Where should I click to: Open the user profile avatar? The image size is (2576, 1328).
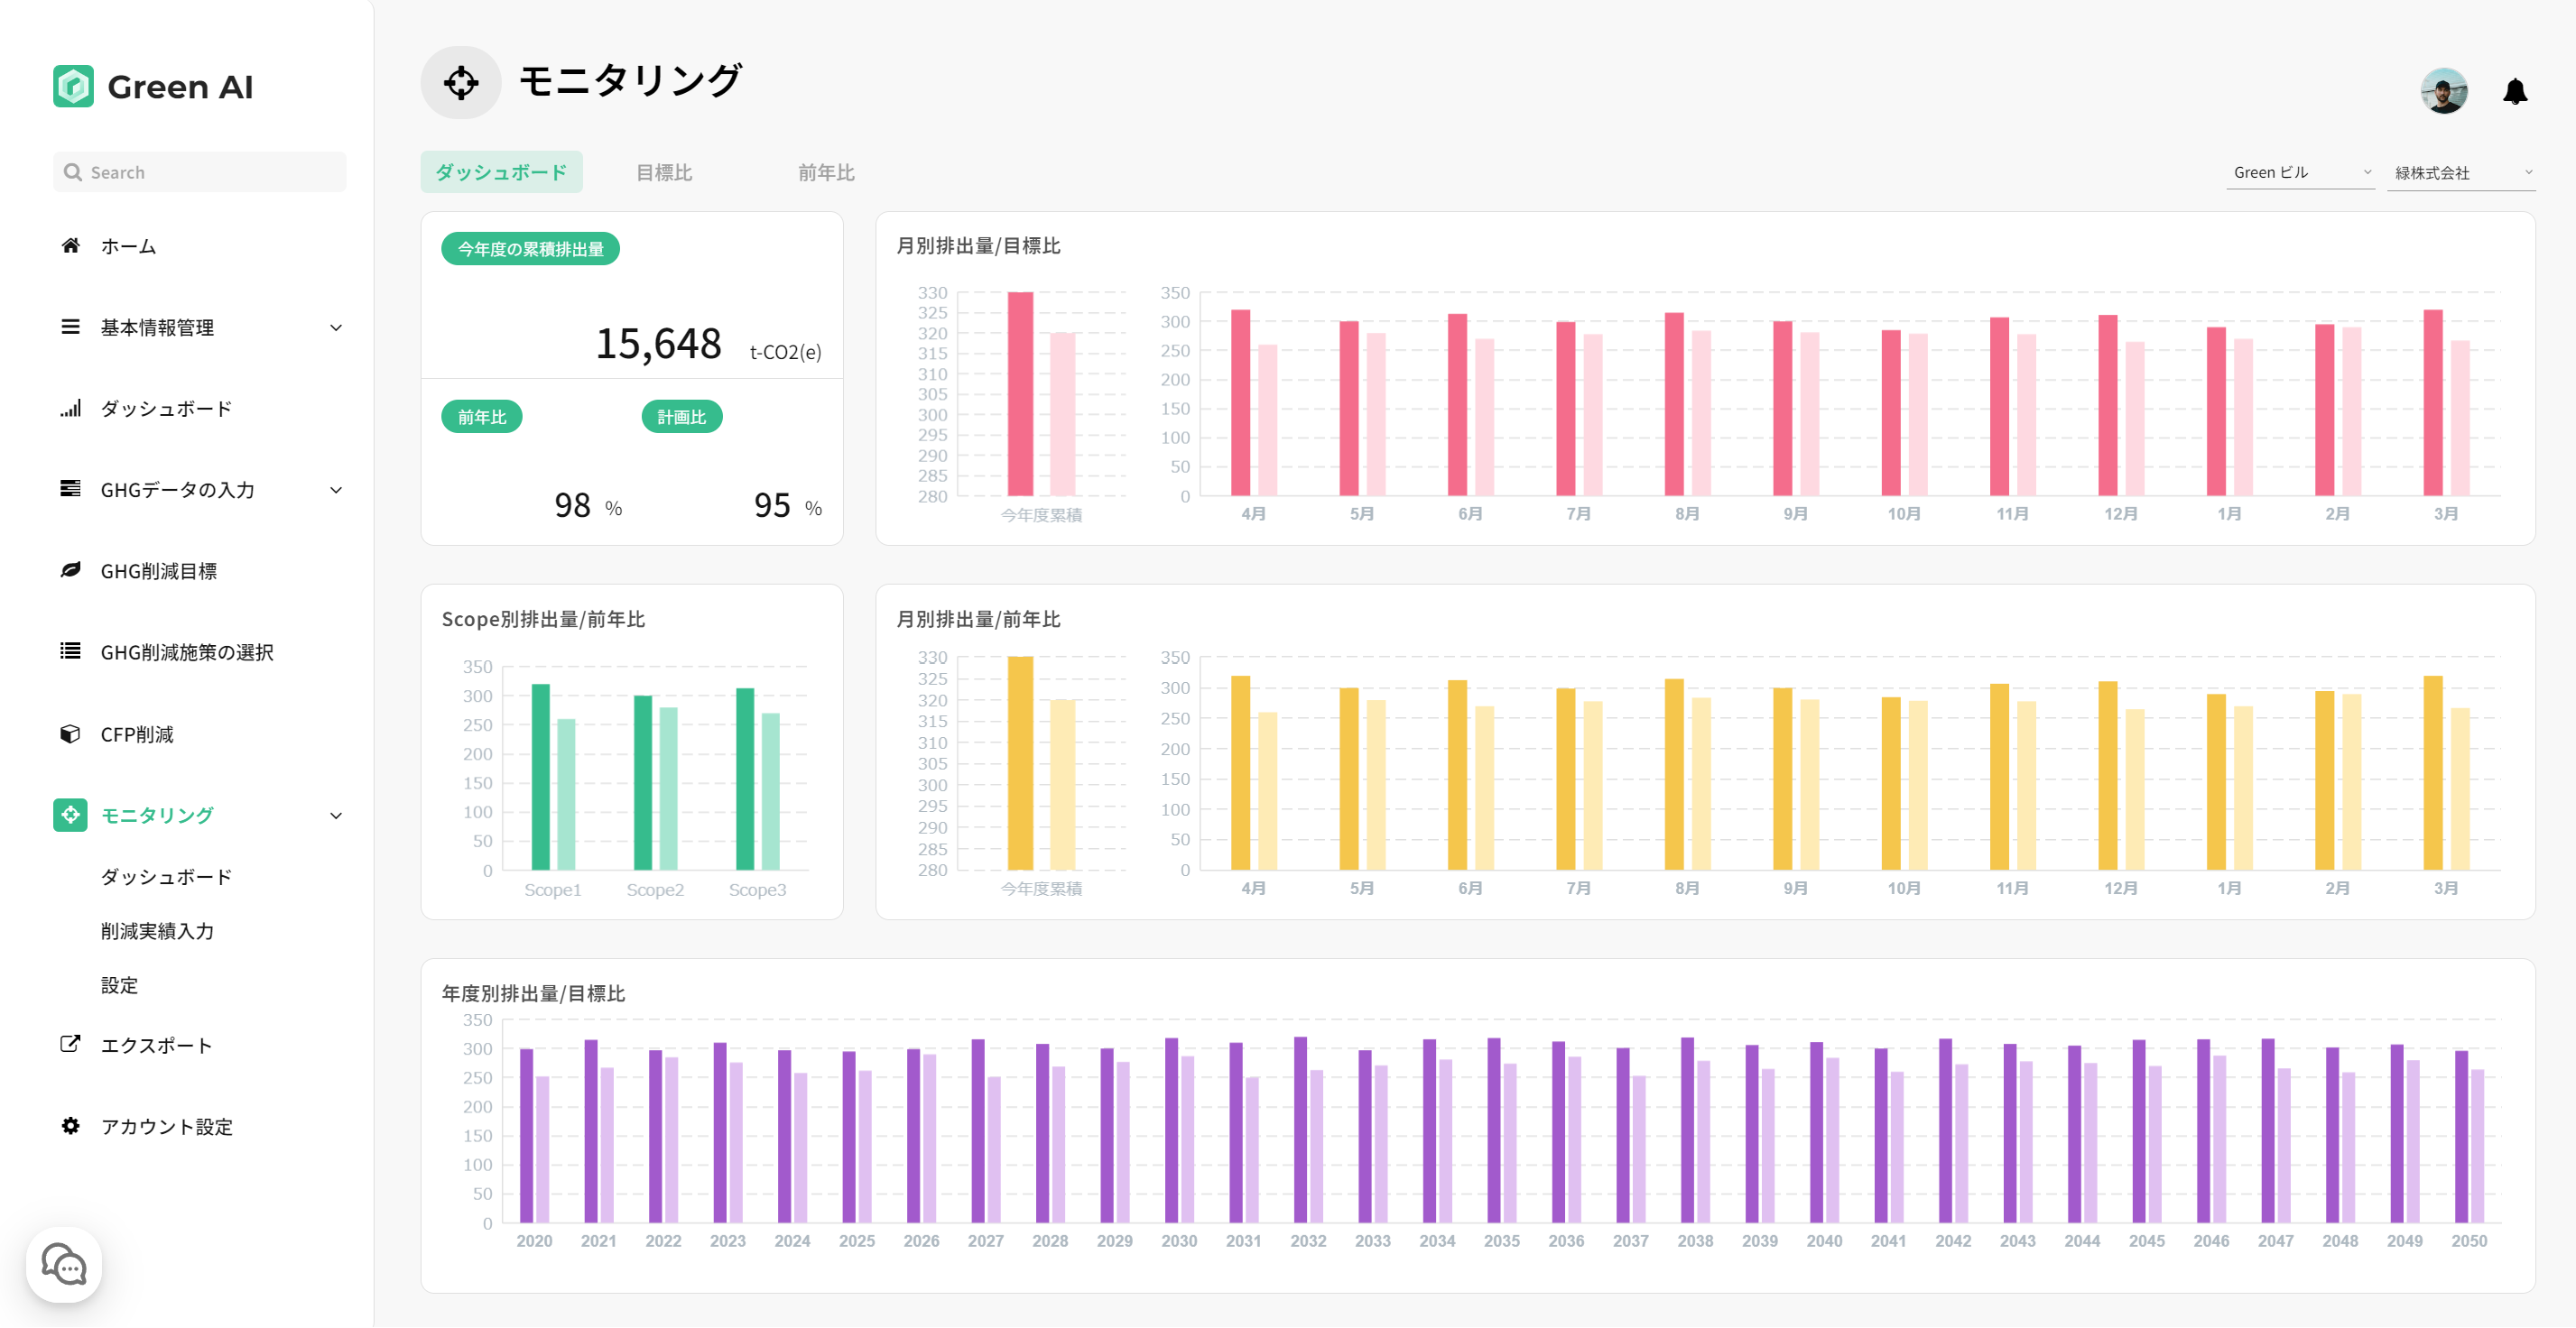pos(2443,92)
